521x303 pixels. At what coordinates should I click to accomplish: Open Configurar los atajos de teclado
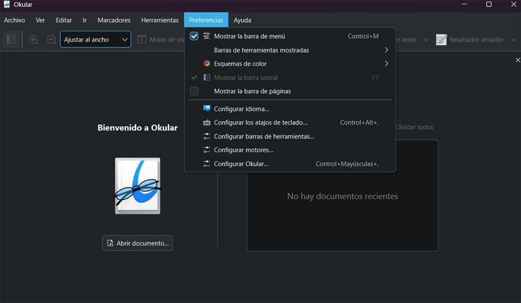(x=290, y=122)
